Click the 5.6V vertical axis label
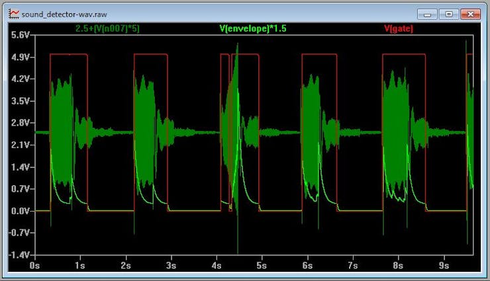The height and width of the screenshot is (281, 490). click(20, 35)
